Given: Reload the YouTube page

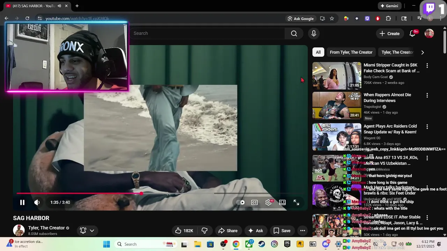Looking at the screenshot, I should (x=27, y=18).
